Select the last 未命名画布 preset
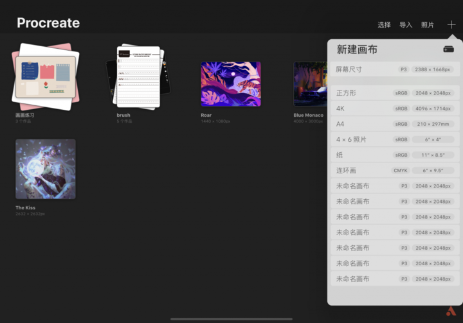 395,279
